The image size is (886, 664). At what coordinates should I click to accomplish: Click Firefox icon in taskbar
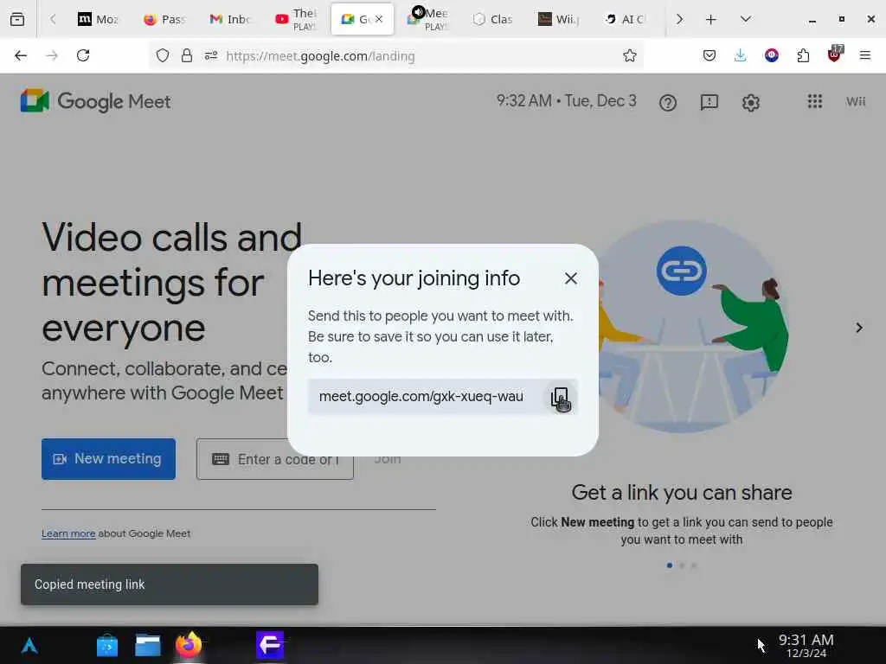coord(188,645)
